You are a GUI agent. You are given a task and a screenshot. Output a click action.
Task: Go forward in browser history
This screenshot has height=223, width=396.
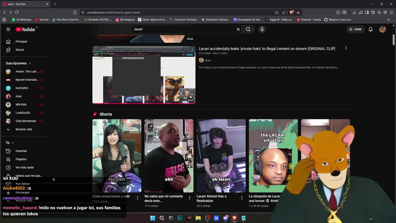11,12
